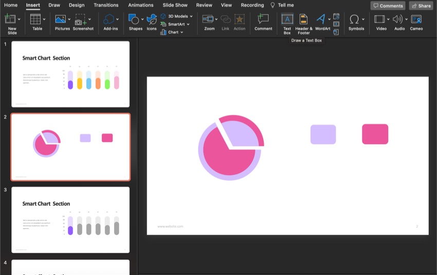Open the Table insert tool
The height and width of the screenshot is (275, 437).
[35, 19]
